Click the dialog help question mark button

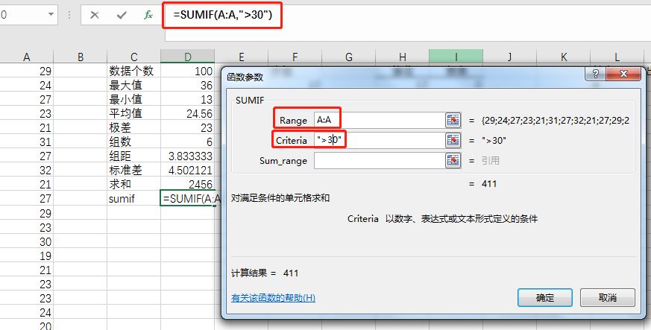click(x=596, y=74)
